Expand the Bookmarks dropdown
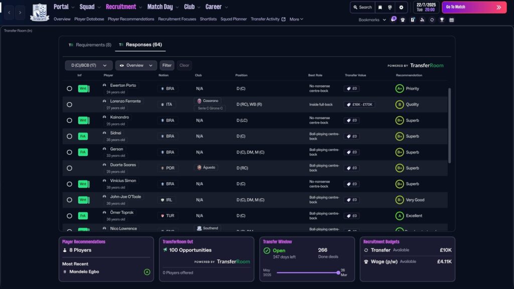Image resolution: width=514 pixels, height=289 pixels. (372, 20)
